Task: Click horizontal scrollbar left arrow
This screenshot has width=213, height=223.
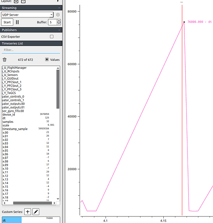Action: (4, 203)
